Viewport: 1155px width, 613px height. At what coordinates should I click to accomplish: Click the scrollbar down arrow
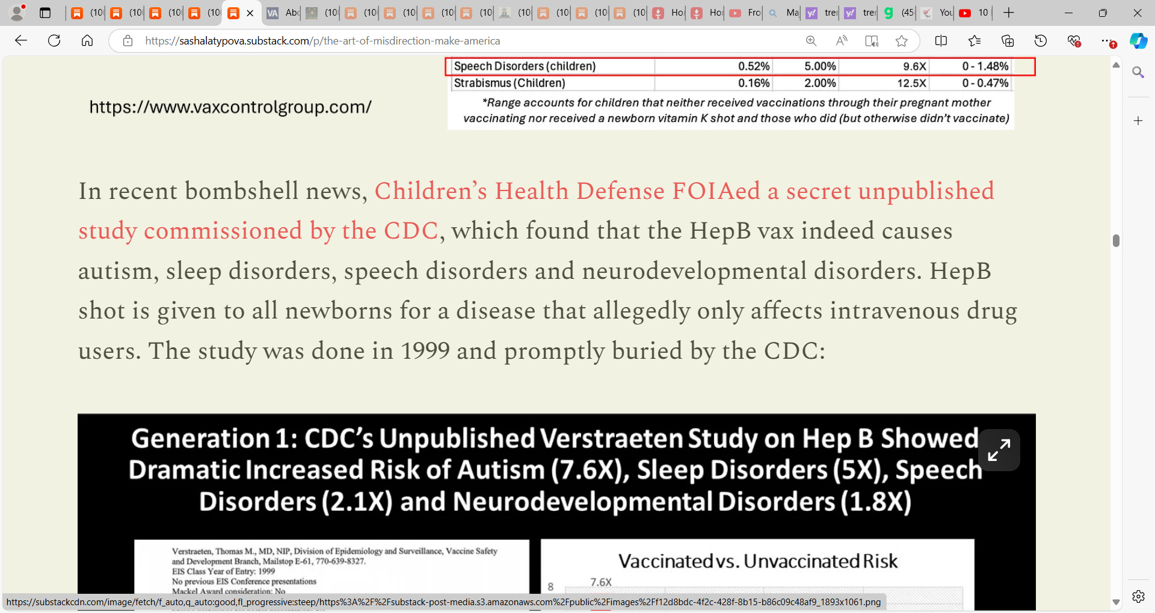(x=1116, y=602)
